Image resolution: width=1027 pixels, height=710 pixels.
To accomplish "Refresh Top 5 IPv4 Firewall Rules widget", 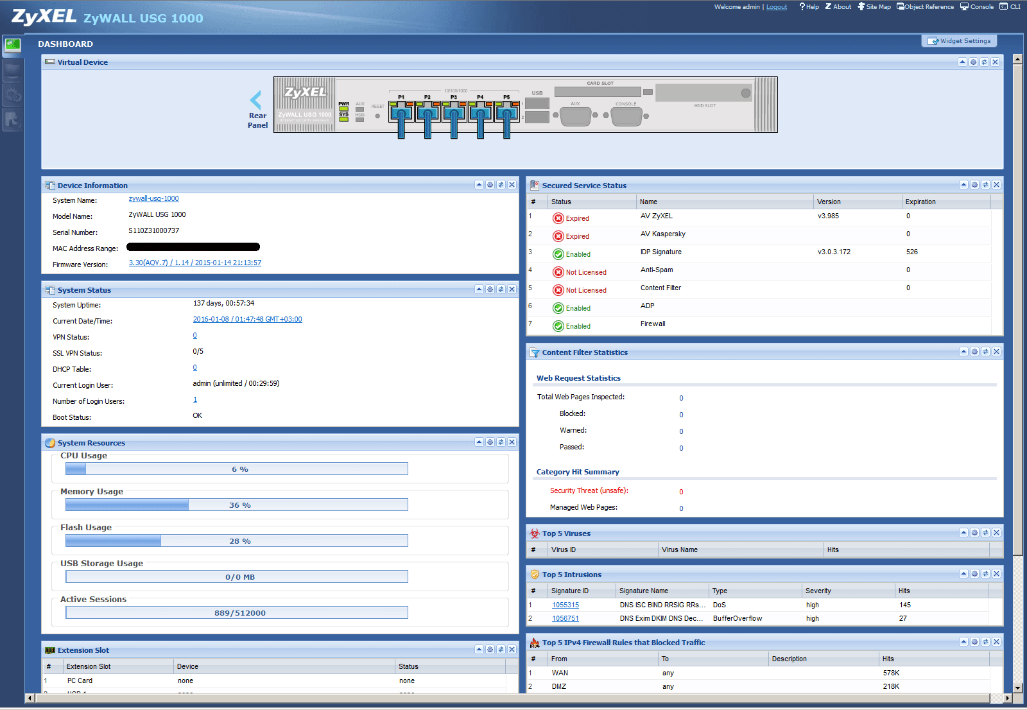I will (x=986, y=642).
